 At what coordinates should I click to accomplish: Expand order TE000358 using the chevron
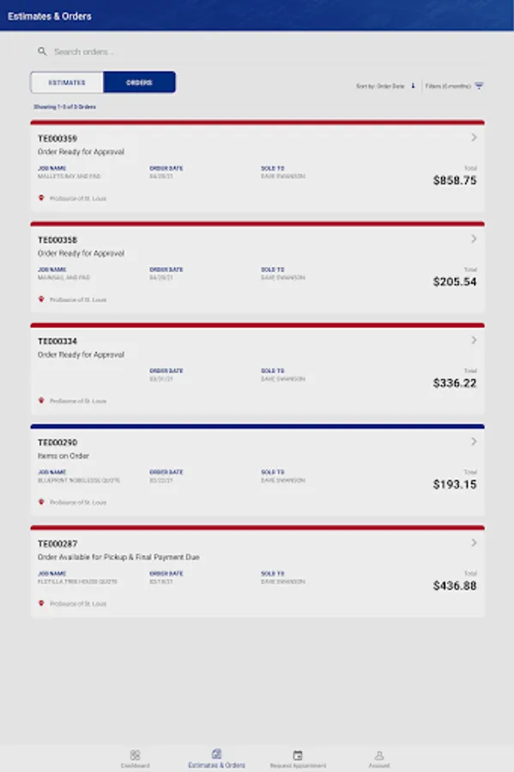[x=474, y=238]
